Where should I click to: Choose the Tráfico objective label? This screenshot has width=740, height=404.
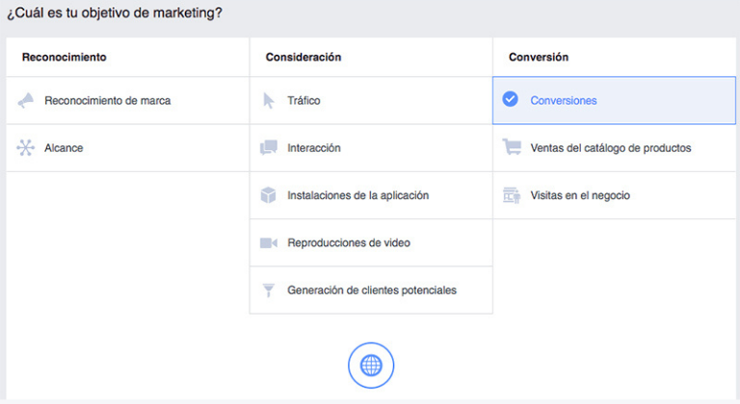click(304, 100)
